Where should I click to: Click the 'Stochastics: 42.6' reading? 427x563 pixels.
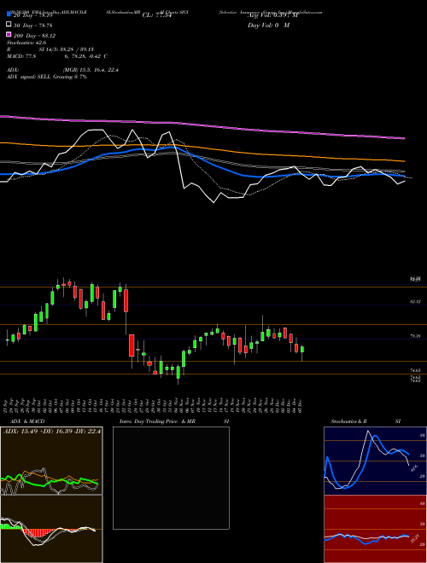[26, 43]
